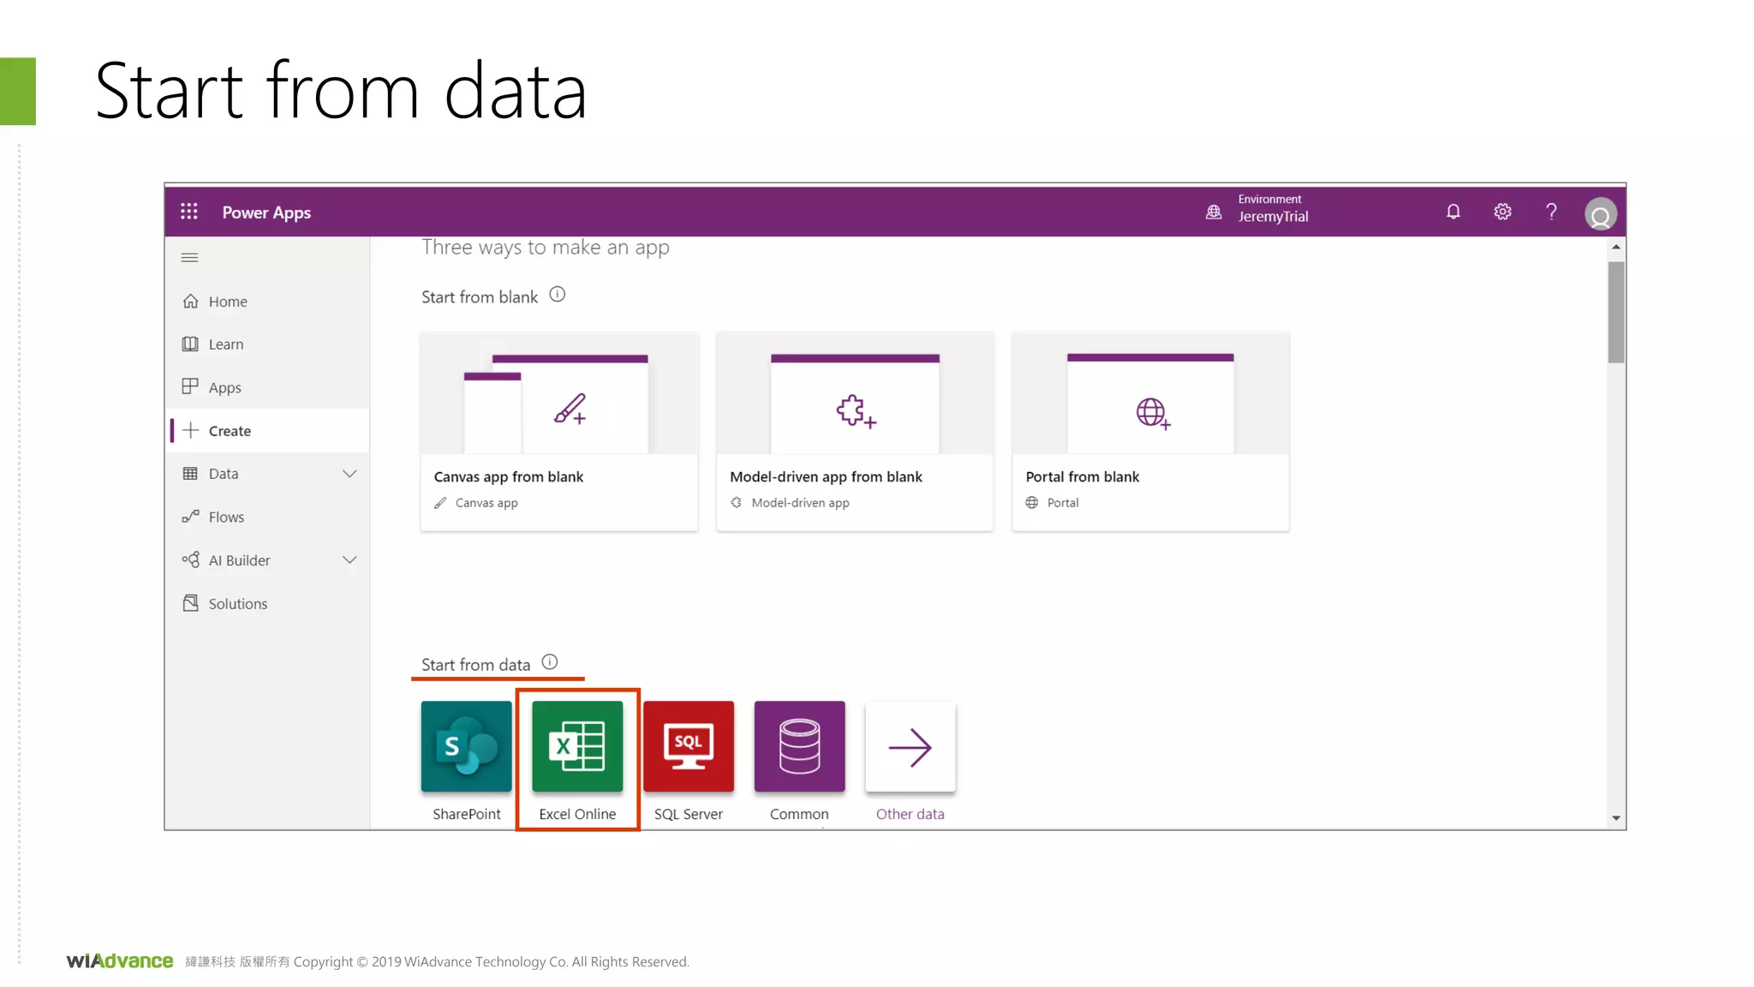The width and height of the screenshot is (1754, 987).
Task: Open the settings gear icon
Action: (1502, 212)
